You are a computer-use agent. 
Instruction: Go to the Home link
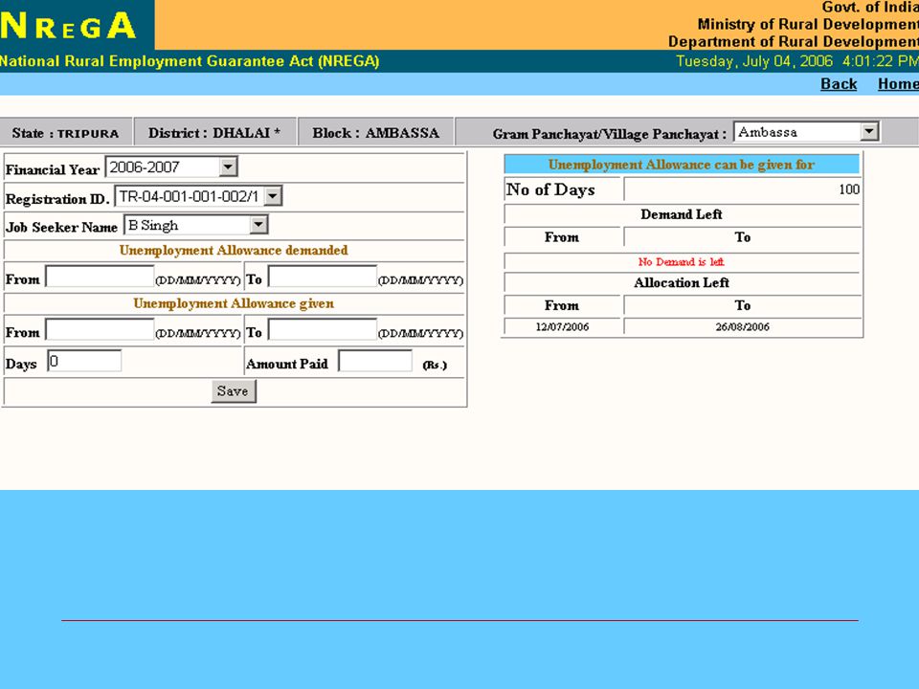[898, 84]
